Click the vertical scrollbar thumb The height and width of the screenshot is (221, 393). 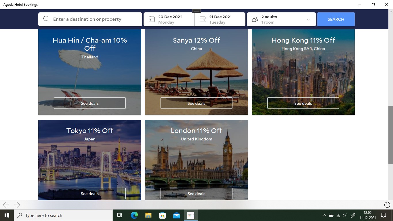point(390,135)
